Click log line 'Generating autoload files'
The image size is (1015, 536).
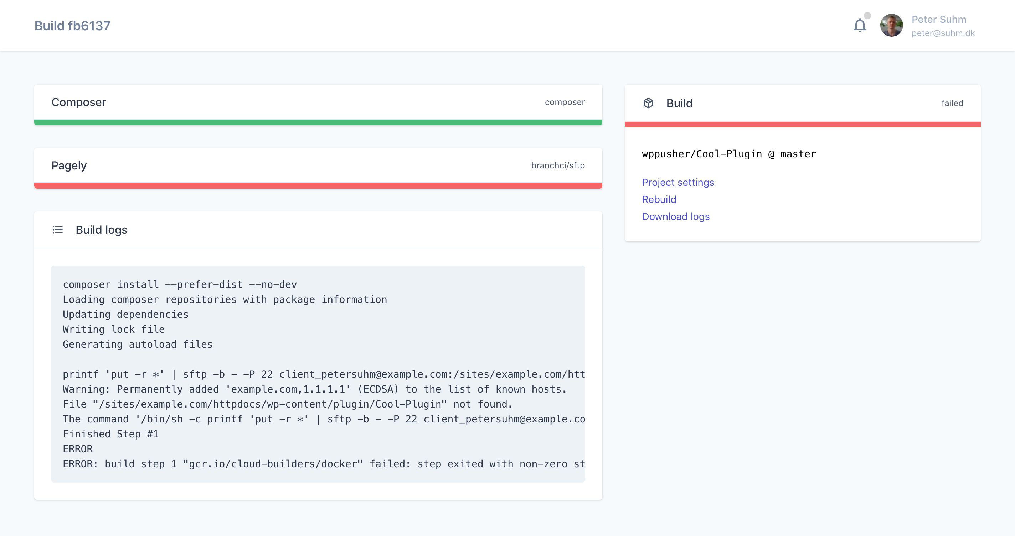click(x=138, y=345)
